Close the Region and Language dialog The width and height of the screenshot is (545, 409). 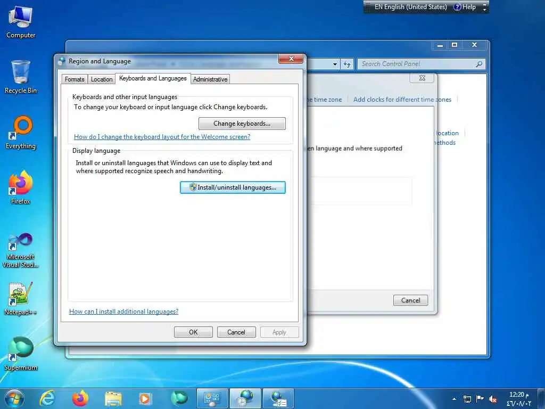click(x=291, y=59)
